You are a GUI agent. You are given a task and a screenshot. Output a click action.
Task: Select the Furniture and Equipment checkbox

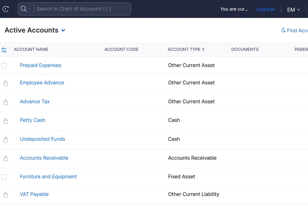coord(4,177)
